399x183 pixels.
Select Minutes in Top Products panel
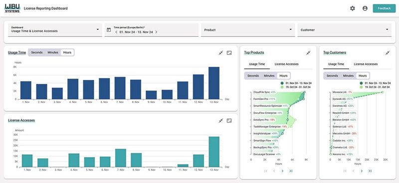(269, 76)
